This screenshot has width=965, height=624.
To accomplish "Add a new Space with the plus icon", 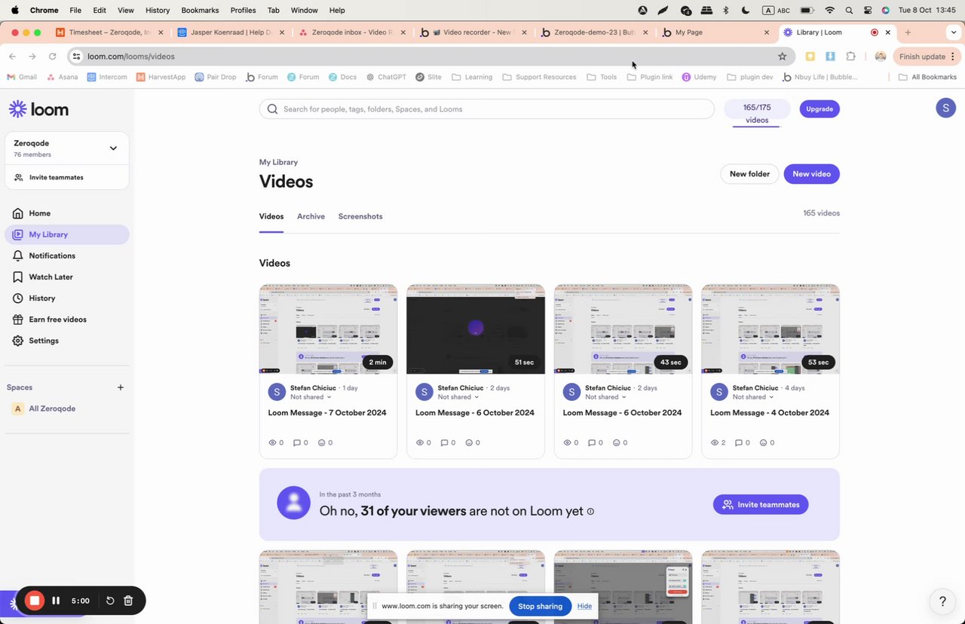I will click(121, 387).
